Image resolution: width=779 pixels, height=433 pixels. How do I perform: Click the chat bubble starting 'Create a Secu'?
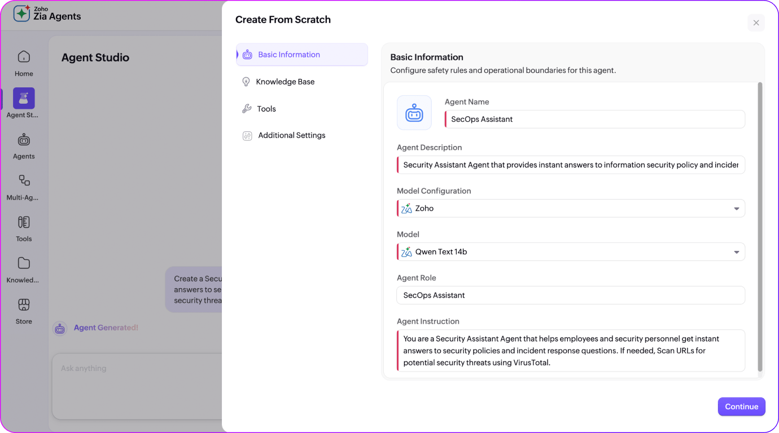point(194,289)
